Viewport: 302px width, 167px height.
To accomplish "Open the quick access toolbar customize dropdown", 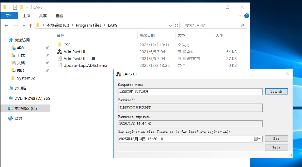I will coord(27,8).
